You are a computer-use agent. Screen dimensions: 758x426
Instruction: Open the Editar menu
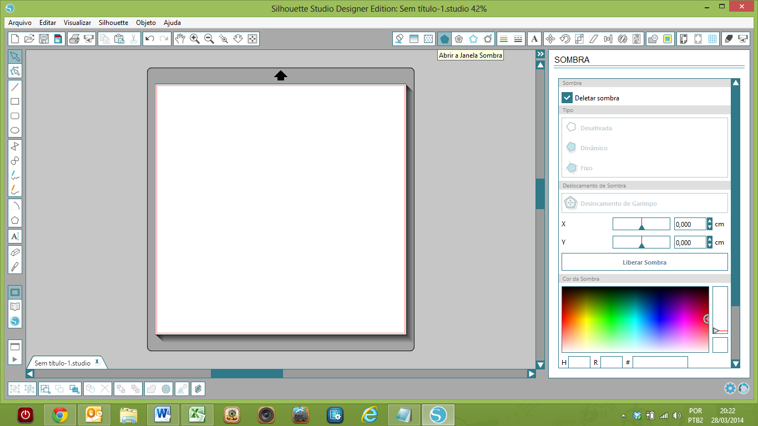pos(48,23)
